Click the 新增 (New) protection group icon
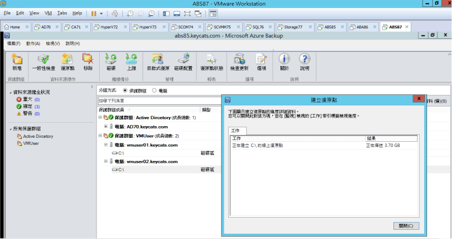 click(16, 61)
